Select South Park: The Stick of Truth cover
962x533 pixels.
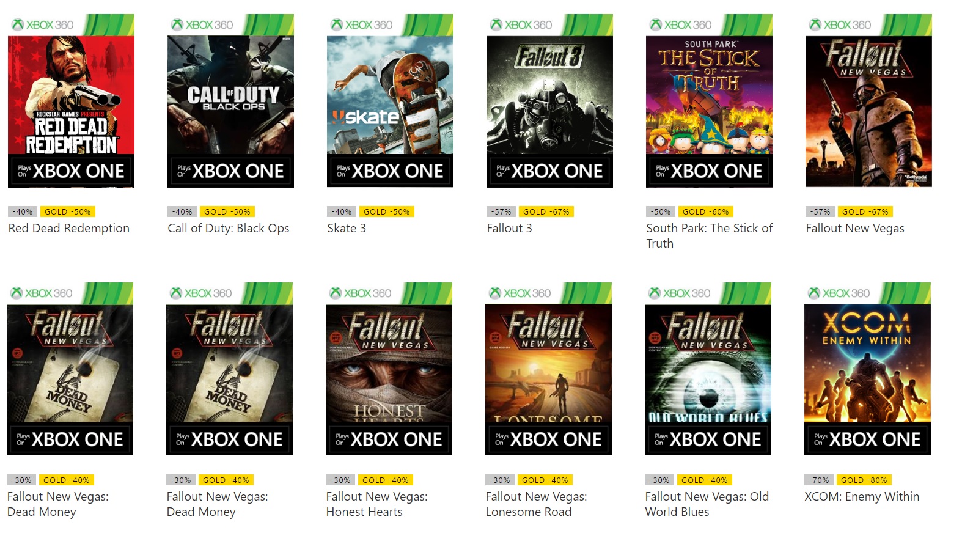coord(709,101)
